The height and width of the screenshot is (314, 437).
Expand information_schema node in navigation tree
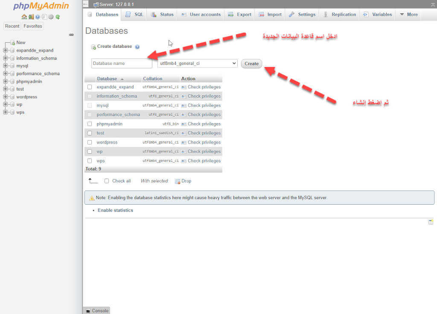5,58
